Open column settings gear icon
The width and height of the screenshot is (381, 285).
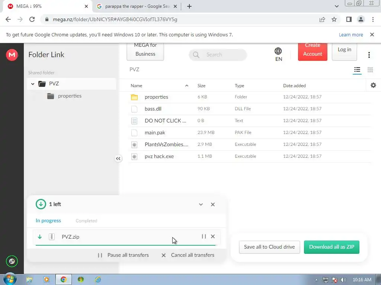click(373, 85)
